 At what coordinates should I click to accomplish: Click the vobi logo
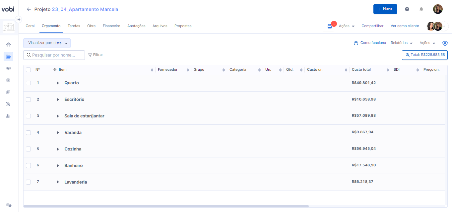click(x=8, y=9)
